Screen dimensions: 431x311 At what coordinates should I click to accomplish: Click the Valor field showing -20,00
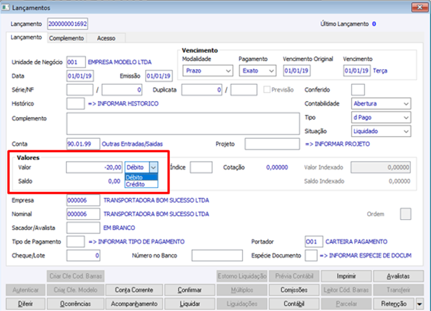tap(94, 167)
